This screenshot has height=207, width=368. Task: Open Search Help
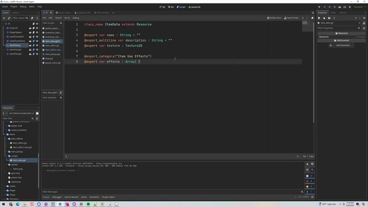[x=291, y=18]
